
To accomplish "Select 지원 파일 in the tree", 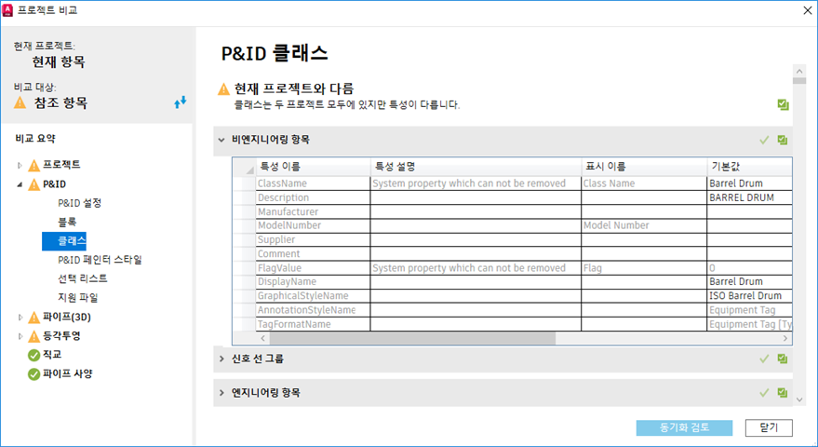I will [x=78, y=298].
